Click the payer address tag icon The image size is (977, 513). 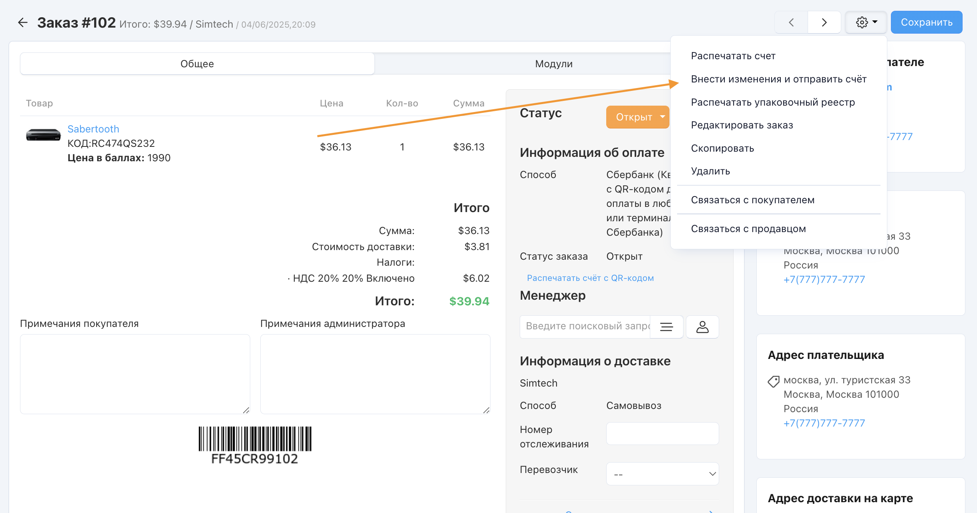coord(774,381)
